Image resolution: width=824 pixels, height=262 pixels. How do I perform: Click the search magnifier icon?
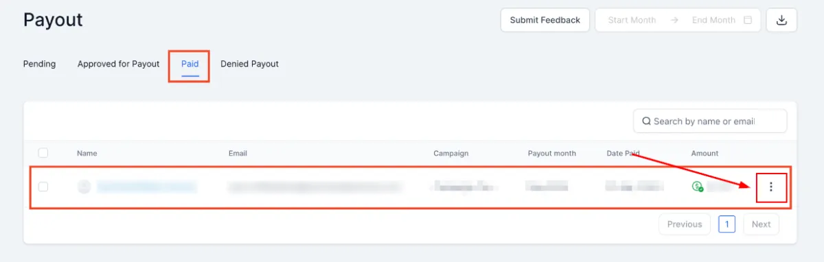tap(646, 121)
